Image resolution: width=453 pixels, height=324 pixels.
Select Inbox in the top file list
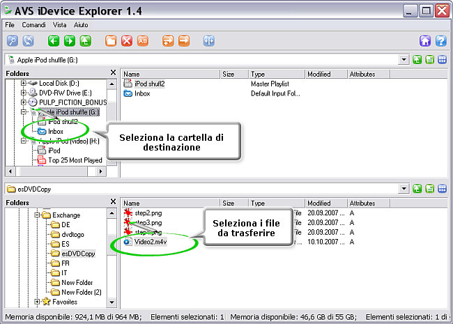coord(142,93)
